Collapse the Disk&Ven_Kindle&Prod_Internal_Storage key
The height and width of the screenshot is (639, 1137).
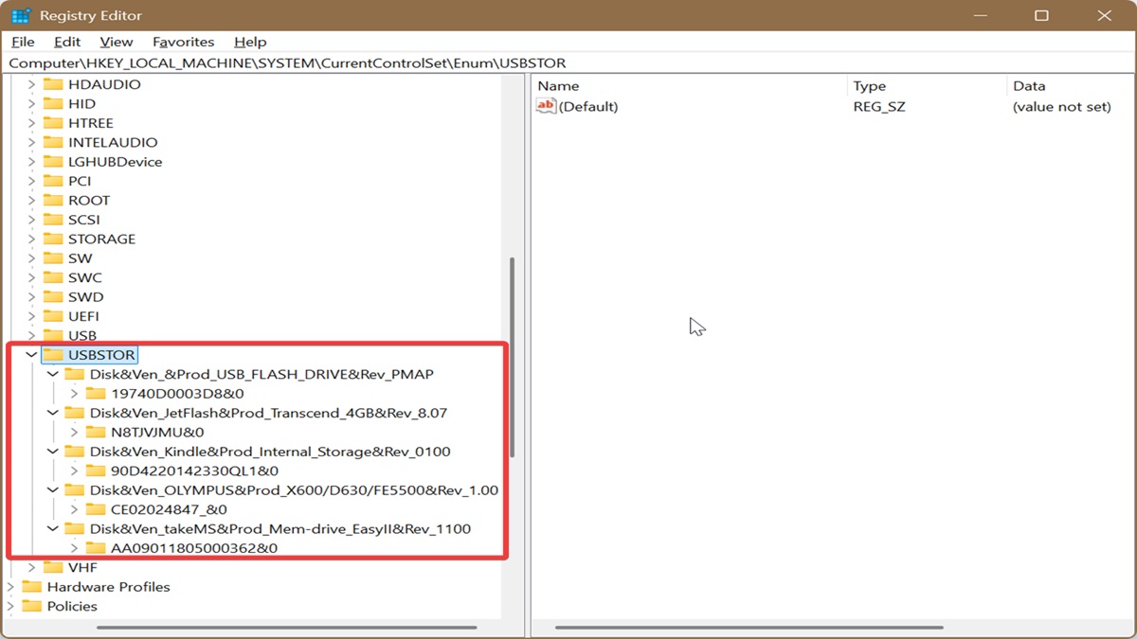point(53,452)
